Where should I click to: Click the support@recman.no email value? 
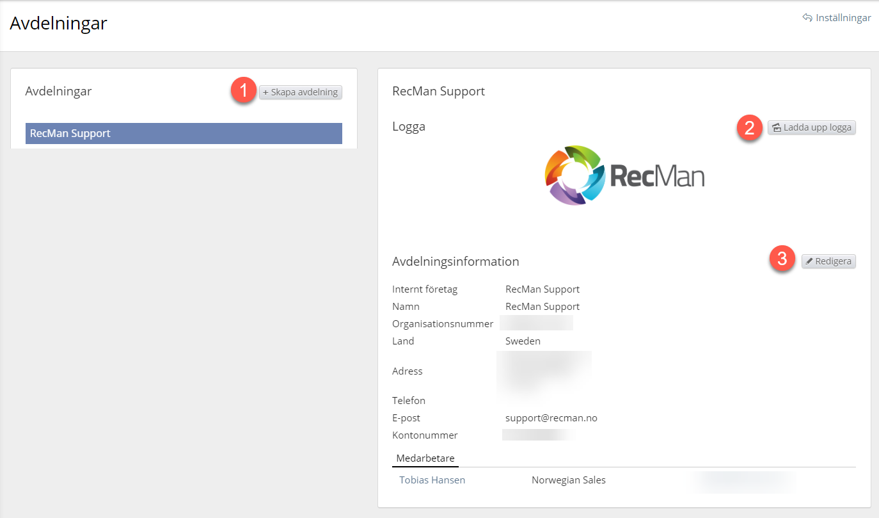551,418
